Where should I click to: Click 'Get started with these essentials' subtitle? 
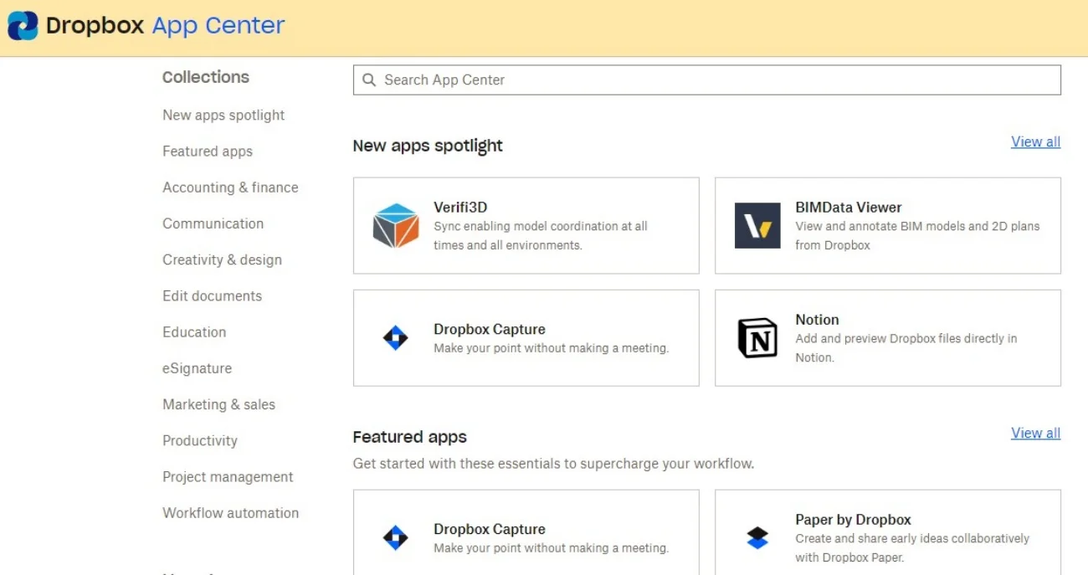click(553, 464)
